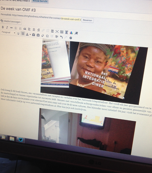Screen dimensions: 152x173
Task: Click the insert link chain icon
Action: coord(43,30)
